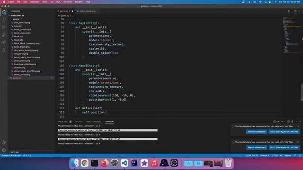Click the editor vertical scrollbar thumb

tap(302, 92)
